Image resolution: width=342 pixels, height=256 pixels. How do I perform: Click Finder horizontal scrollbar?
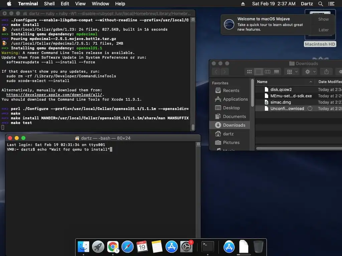coord(299,148)
